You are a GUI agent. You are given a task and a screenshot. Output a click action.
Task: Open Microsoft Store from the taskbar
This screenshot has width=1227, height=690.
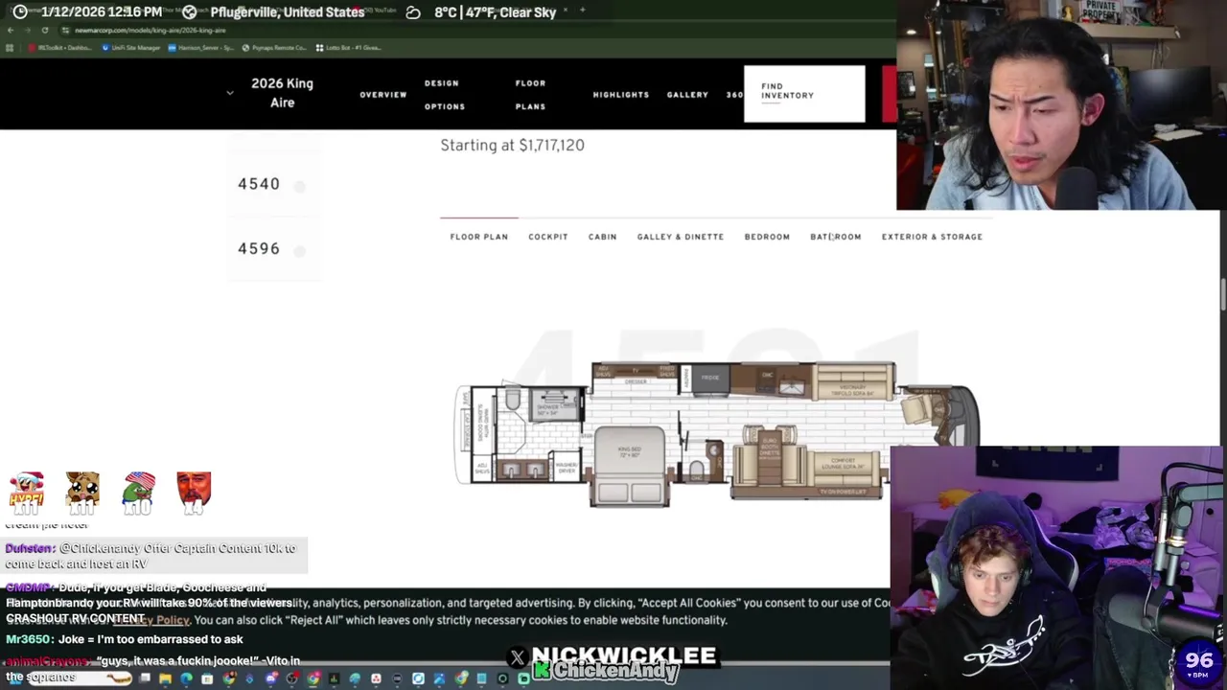coord(207,678)
